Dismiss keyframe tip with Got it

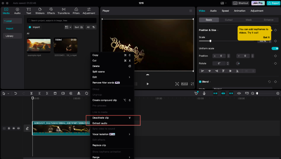[x=266, y=37]
